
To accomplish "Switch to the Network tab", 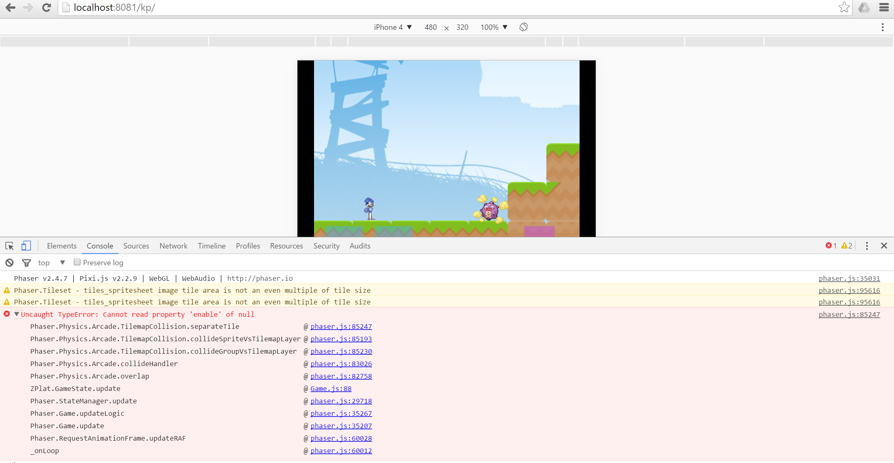I will tap(174, 246).
